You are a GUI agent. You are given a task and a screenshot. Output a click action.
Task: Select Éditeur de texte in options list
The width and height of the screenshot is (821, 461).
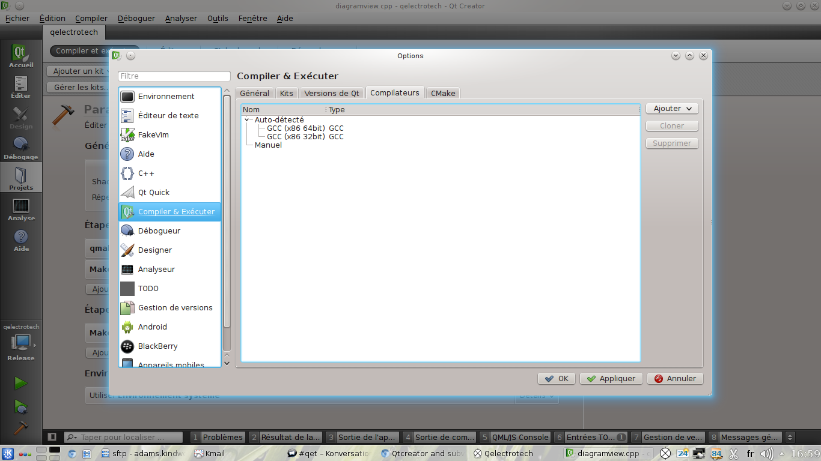point(170,115)
